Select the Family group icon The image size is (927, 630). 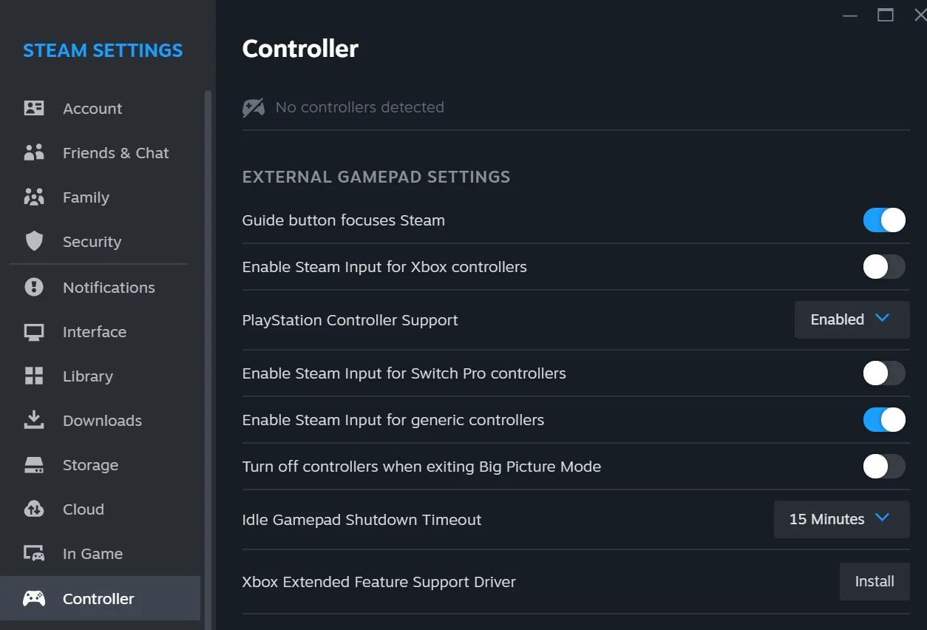34,197
